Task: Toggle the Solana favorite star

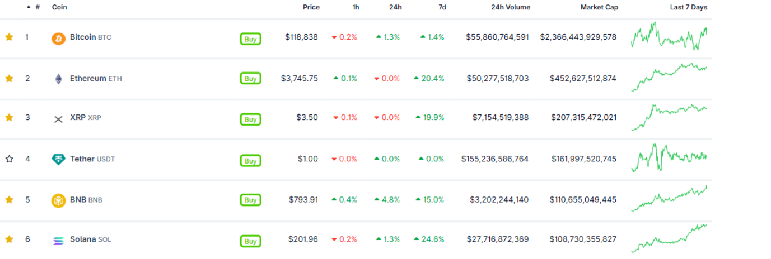Action: point(9,239)
